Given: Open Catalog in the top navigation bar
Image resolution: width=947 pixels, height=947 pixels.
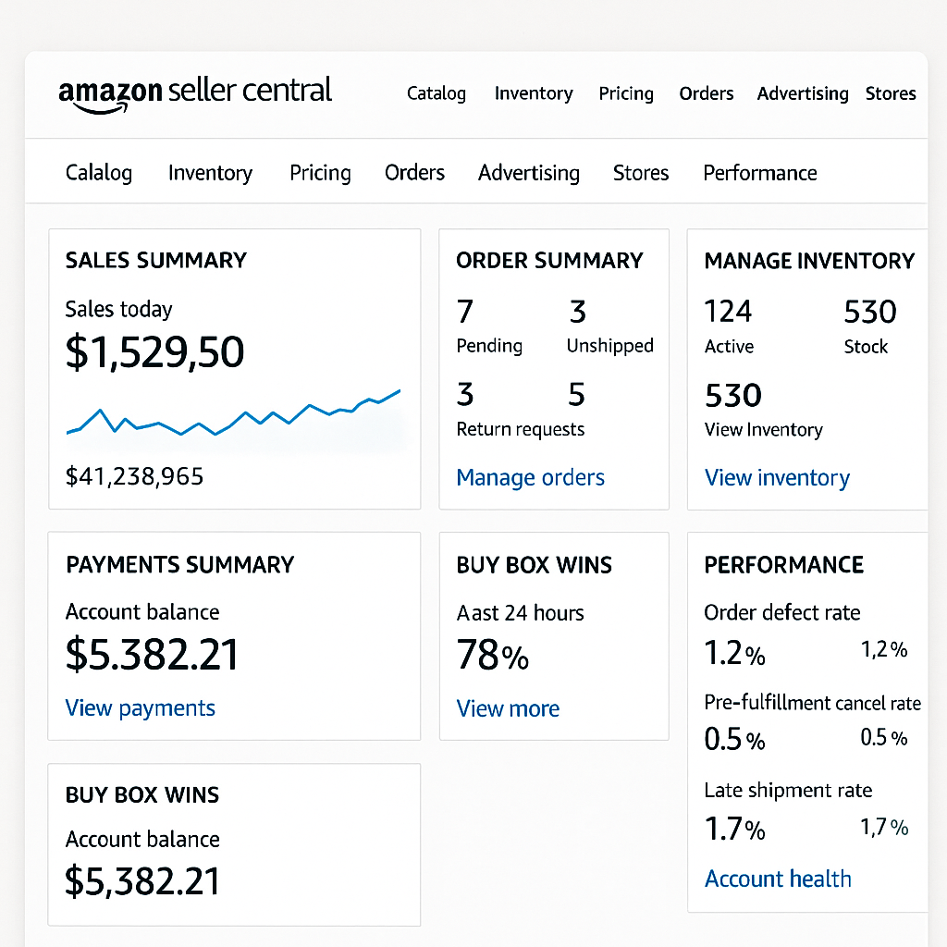Looking at the screenshot, I should 436,93.
